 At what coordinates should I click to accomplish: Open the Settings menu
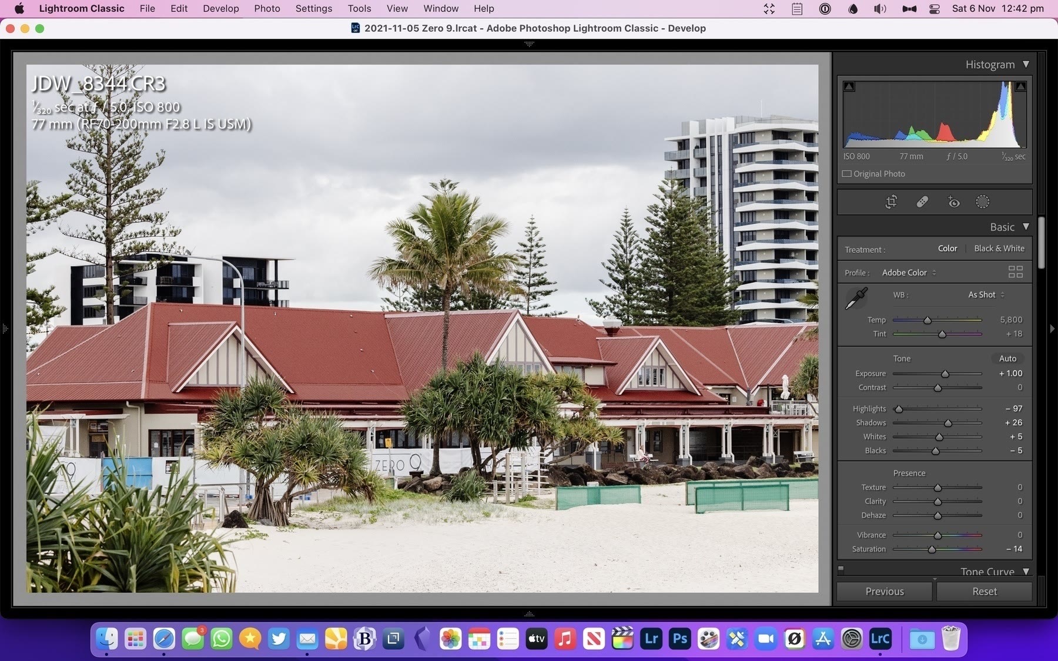[313, 9]
